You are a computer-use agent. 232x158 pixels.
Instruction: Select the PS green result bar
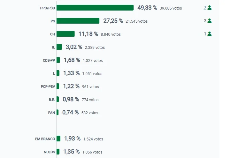click(78, 21)
